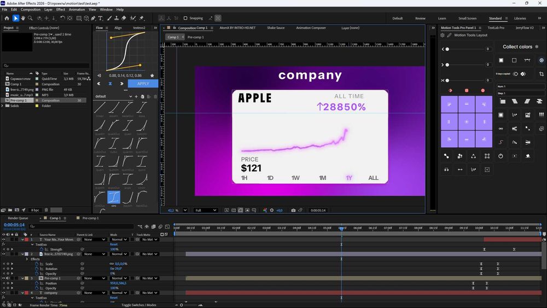Click the project search field
Image resolution: width=547 pixels, height=308 pixels.
46,65
